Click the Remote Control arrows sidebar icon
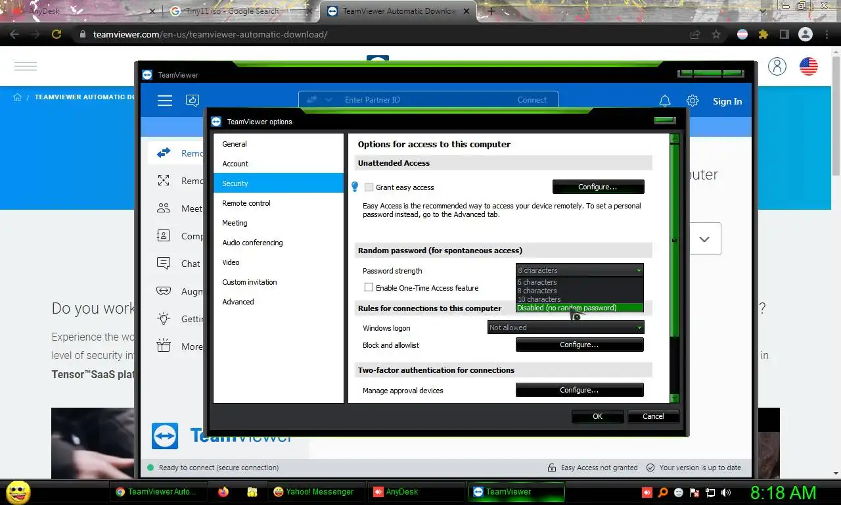 tap(164, 153)
